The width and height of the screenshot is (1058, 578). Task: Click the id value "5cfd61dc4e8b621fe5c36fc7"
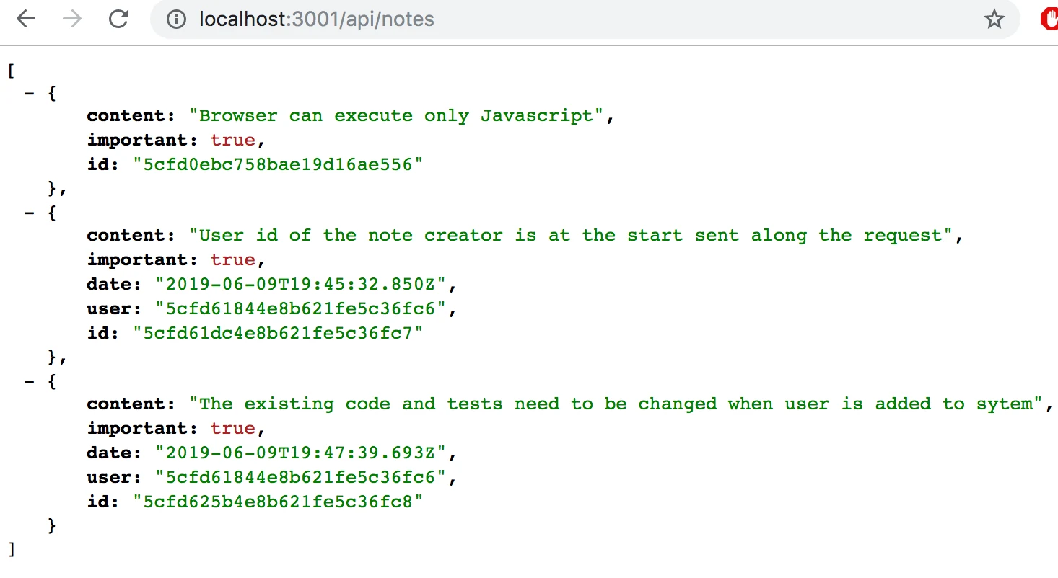click(x=277, y=334)
